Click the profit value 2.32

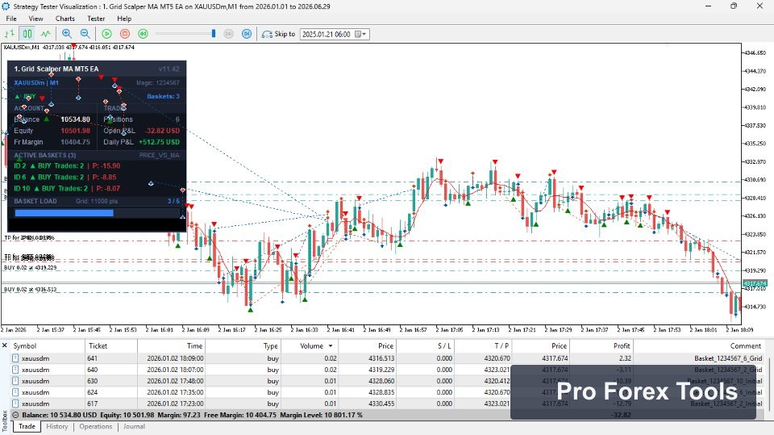[x=625, y=358]
